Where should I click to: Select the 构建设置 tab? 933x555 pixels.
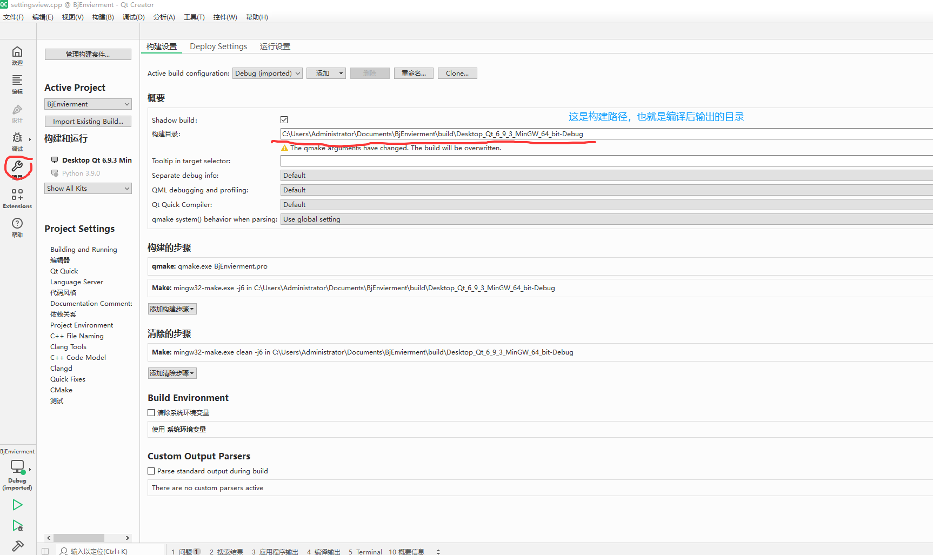click(162, 46)
